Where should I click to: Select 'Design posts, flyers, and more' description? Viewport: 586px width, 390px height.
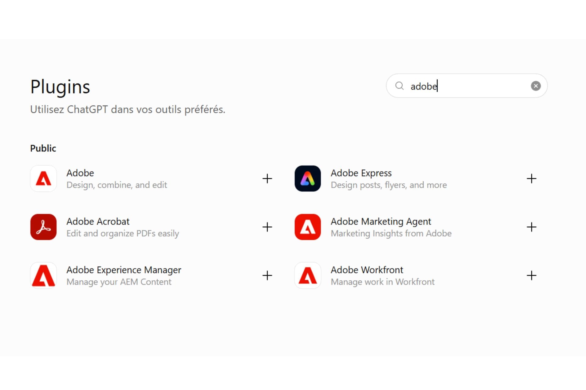(x=389, y=185)
